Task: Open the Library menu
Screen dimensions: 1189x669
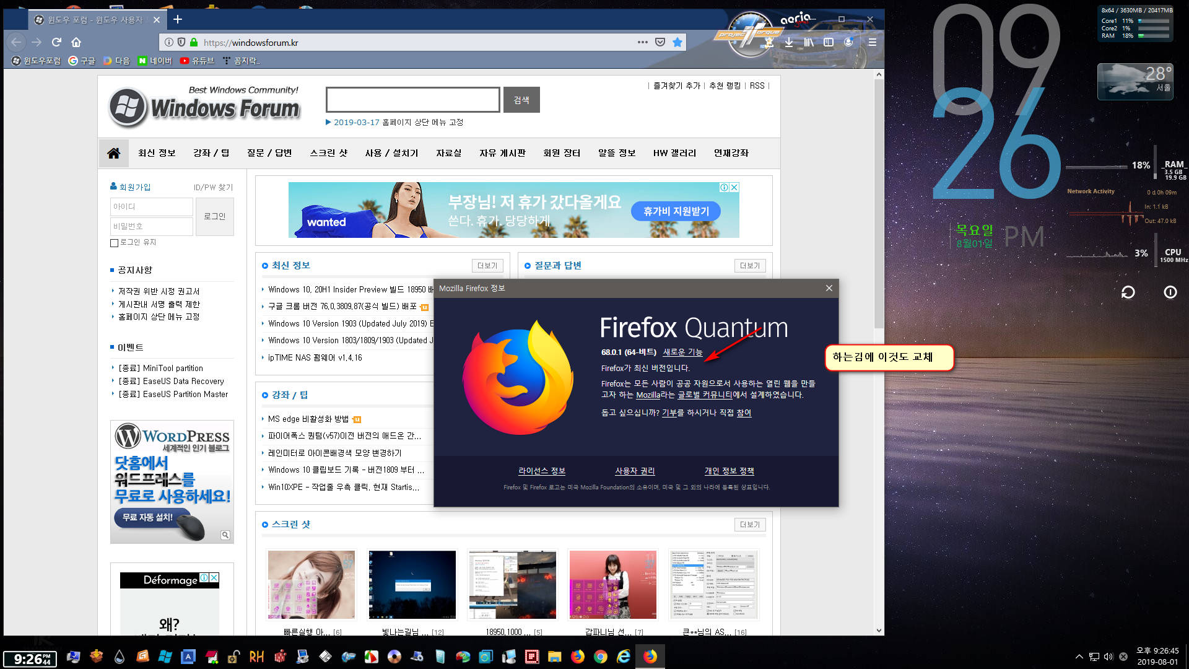Action: pos(809,42)
